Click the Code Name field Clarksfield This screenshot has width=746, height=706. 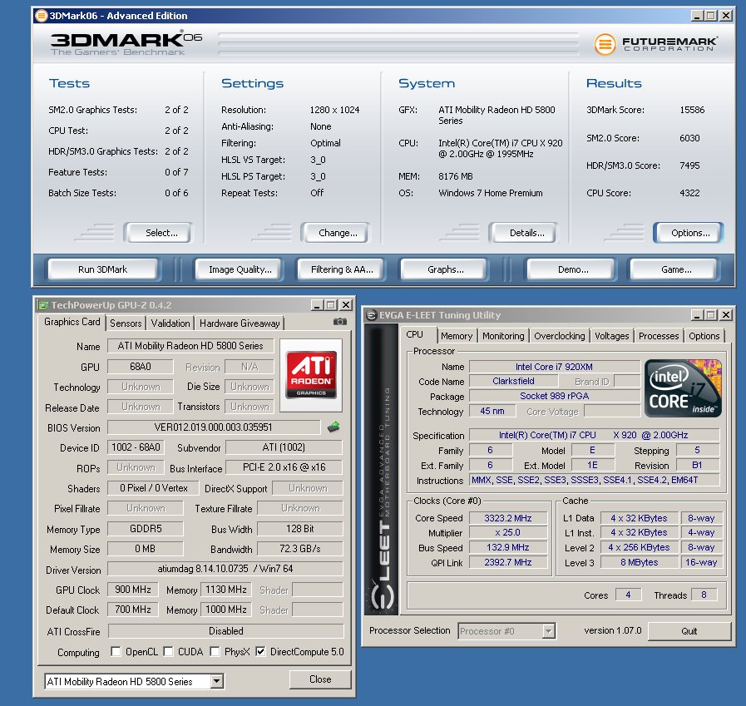tap(513, 381)
